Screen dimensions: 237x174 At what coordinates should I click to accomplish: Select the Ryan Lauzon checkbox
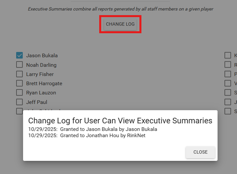(19, 92)
